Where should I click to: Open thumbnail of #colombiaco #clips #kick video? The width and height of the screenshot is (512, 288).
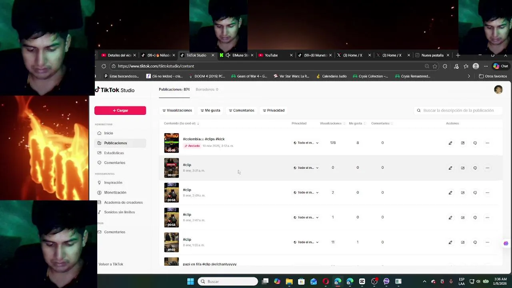coord(172,143)
